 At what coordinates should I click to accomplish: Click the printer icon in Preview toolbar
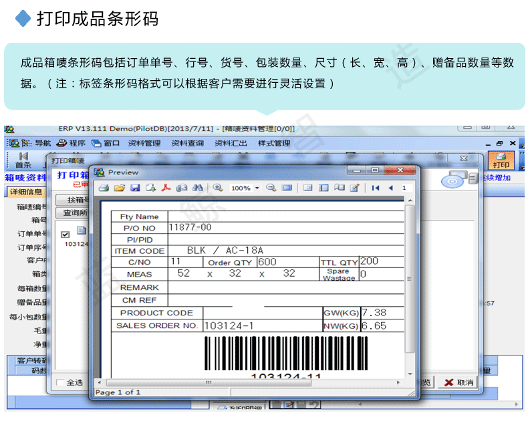(104, 188)
